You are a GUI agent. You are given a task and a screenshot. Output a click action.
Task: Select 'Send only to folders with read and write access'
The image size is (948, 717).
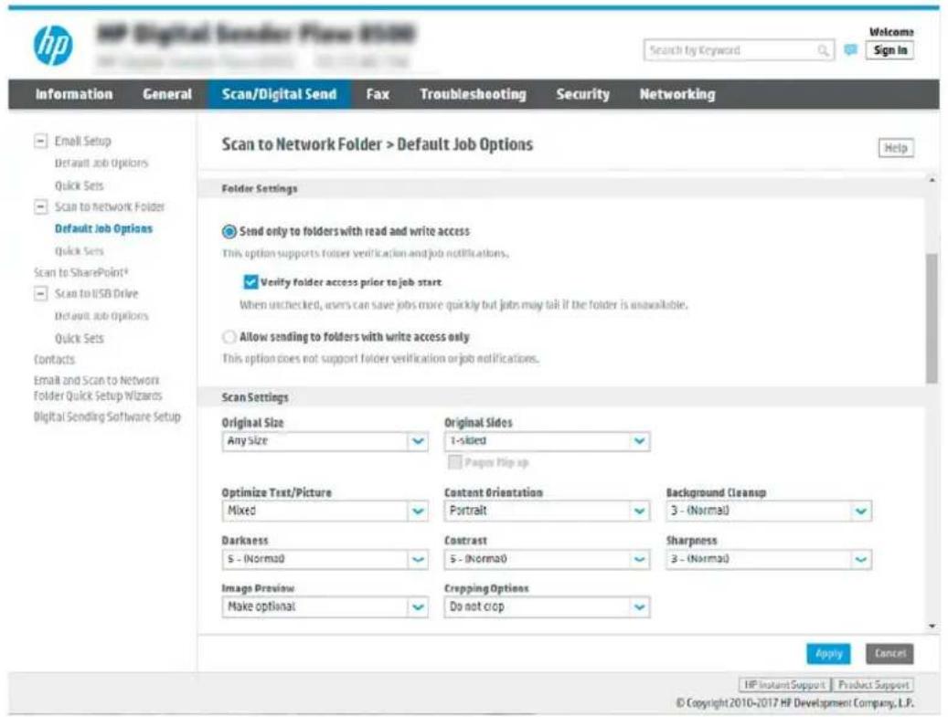coord(229,231)
